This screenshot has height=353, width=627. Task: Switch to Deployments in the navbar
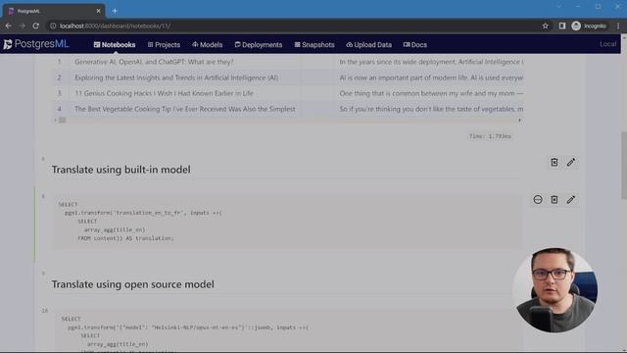259,45
